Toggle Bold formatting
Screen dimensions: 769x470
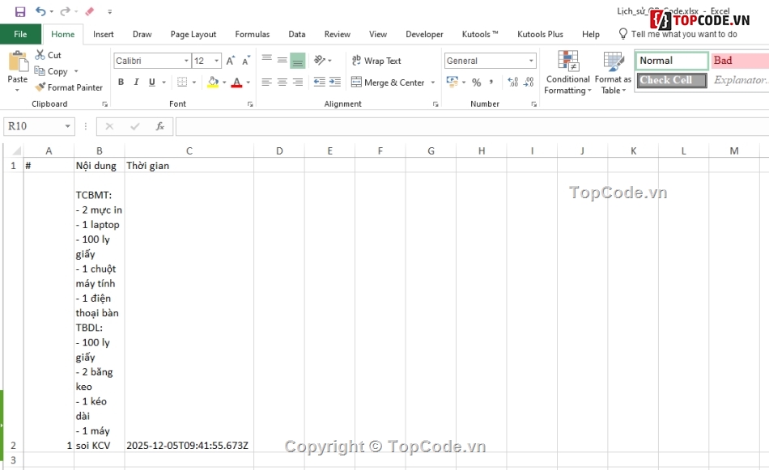[x=121, y=83]
